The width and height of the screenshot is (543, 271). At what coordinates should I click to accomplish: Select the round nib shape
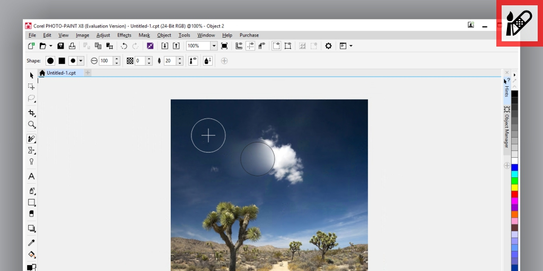pos(50,61)
